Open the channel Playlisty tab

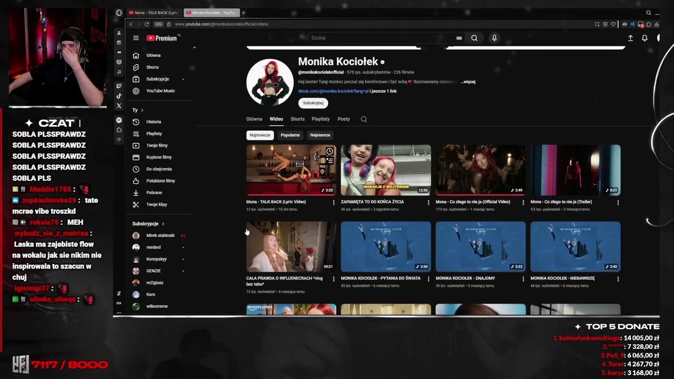click(321, 119)
